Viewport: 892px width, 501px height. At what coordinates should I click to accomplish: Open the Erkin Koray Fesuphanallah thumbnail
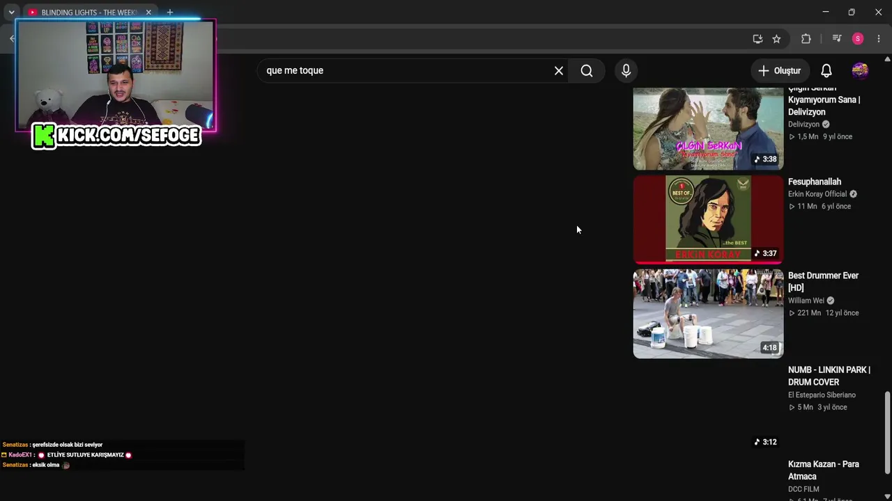pyautogui.click(x=708, y=219)
